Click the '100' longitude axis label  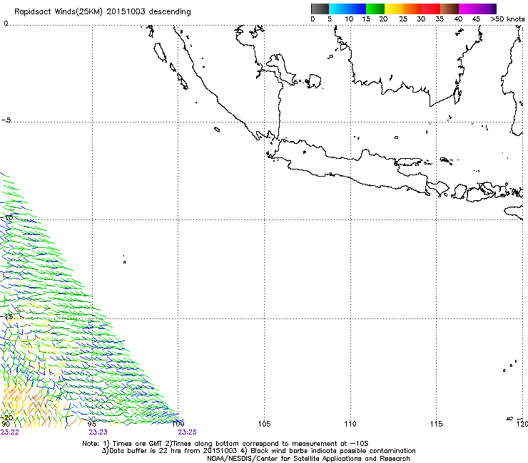pos(178,424)
